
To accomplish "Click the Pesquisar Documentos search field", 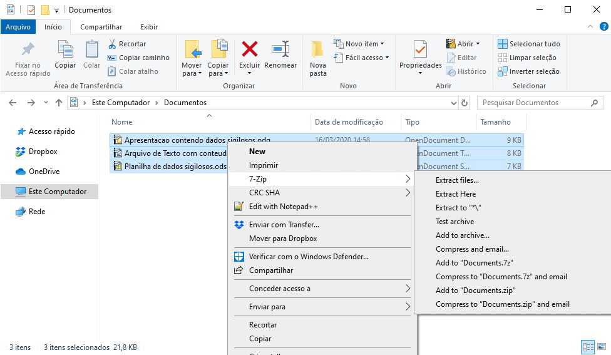I will (540, 103).
